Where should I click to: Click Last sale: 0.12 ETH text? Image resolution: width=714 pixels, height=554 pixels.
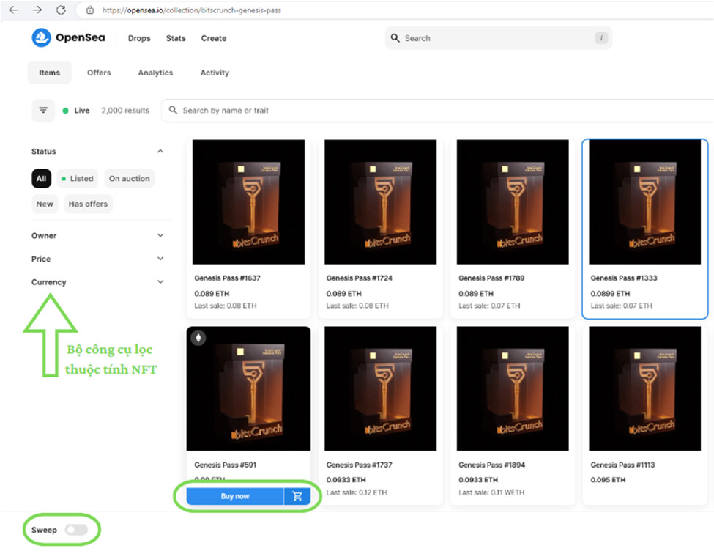pos(357,492)
